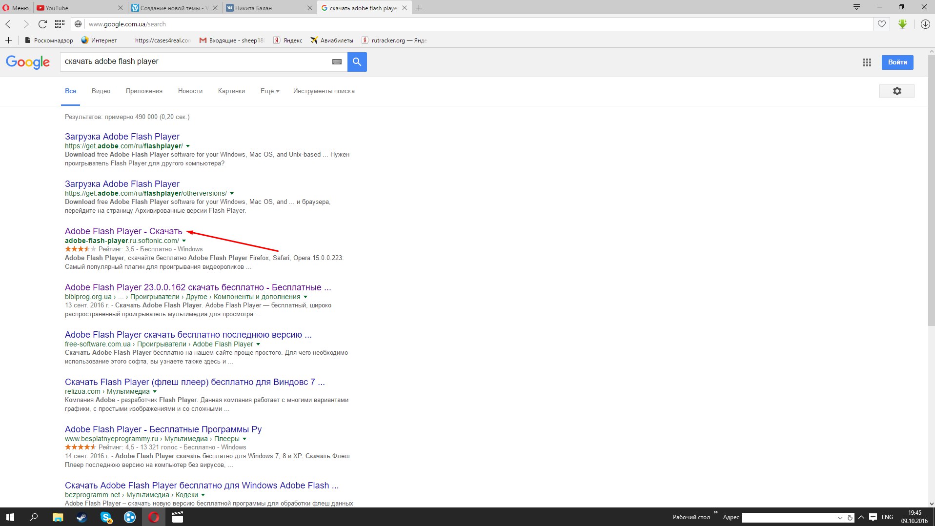This screenshot has width=935, height=526.
Task: Switch to the YouTube tab
Action: [78, 8]
